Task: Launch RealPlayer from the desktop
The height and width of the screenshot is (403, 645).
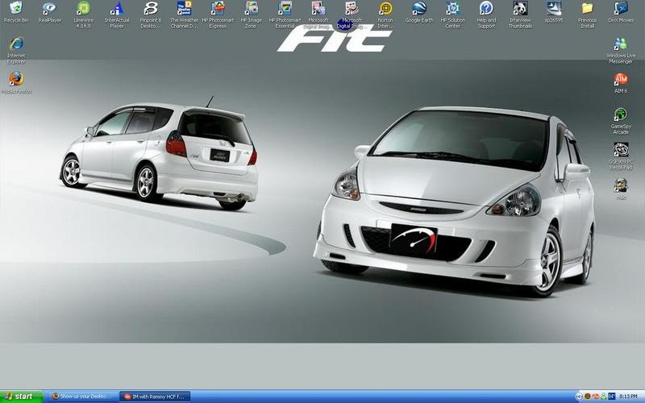Action: pos(50,11)
